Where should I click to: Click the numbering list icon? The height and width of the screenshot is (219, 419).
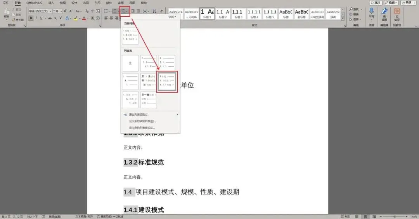(x=115, y=11)
